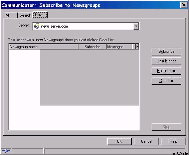Click the right arrow in column header
The image size is (189, 155).
pos(137,46)
